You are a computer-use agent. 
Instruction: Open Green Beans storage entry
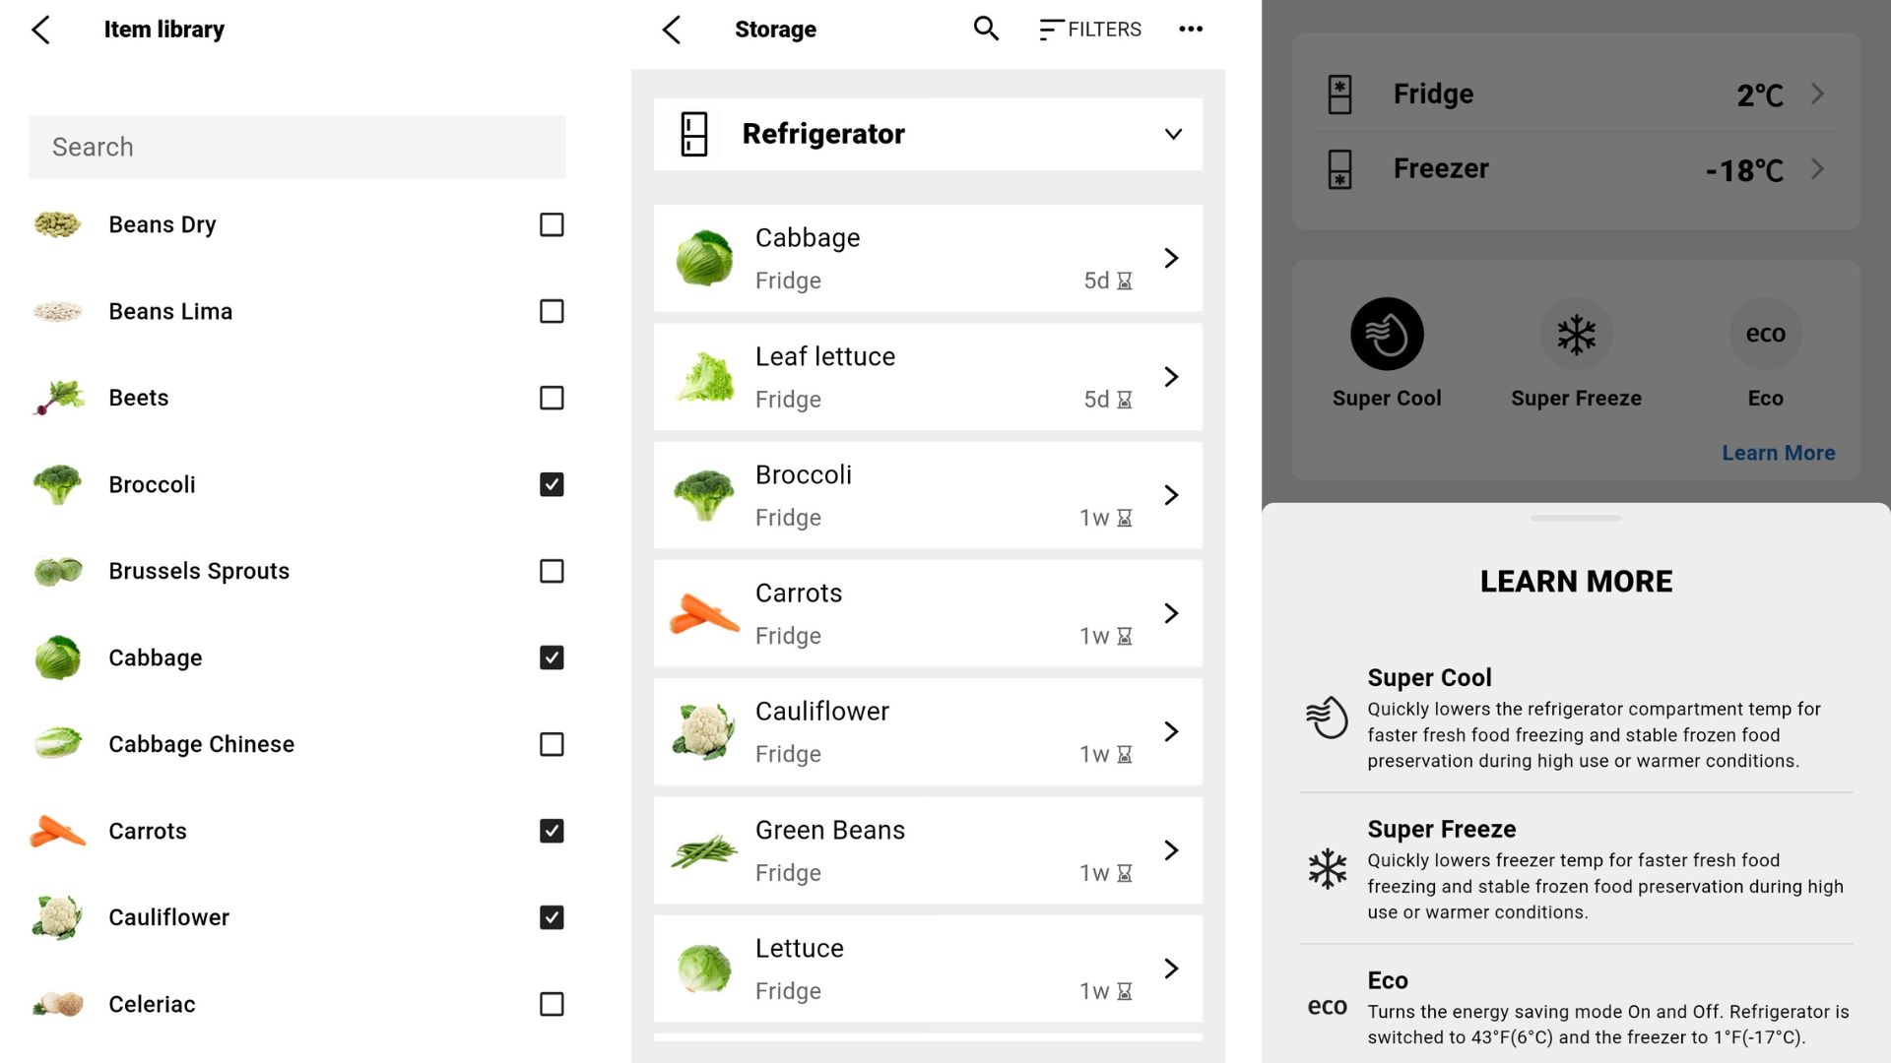pos(927,850)
